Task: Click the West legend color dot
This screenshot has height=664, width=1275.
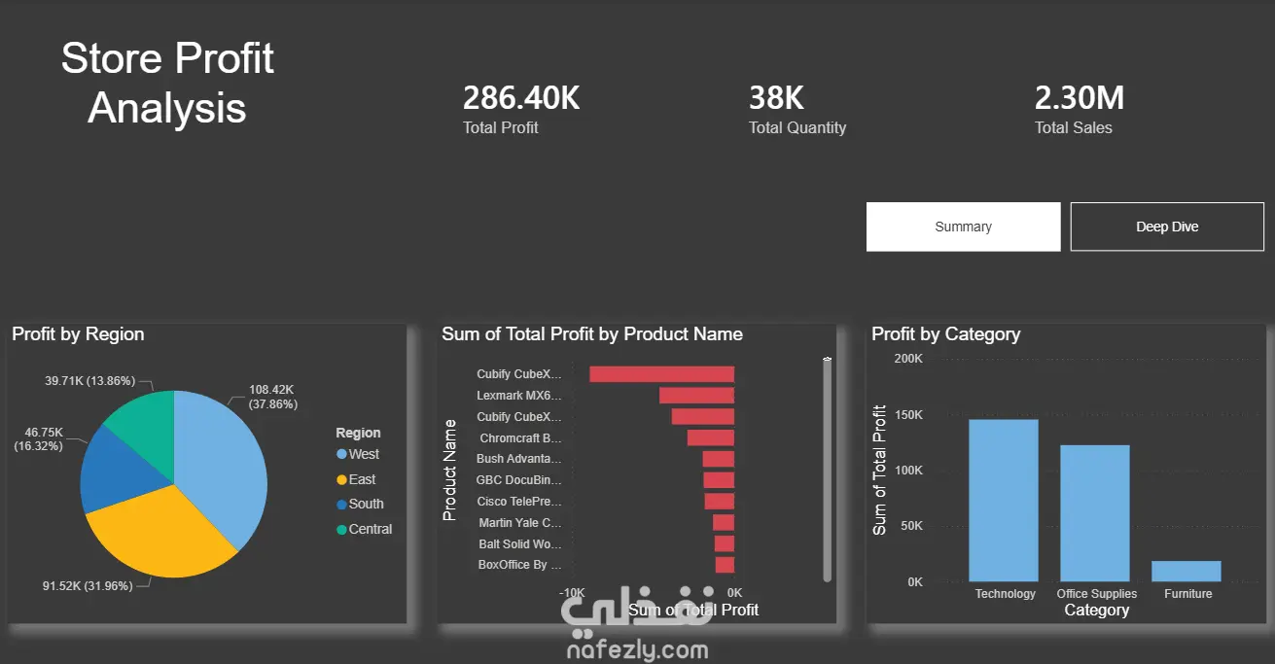Action: click(x=341, y=454)
